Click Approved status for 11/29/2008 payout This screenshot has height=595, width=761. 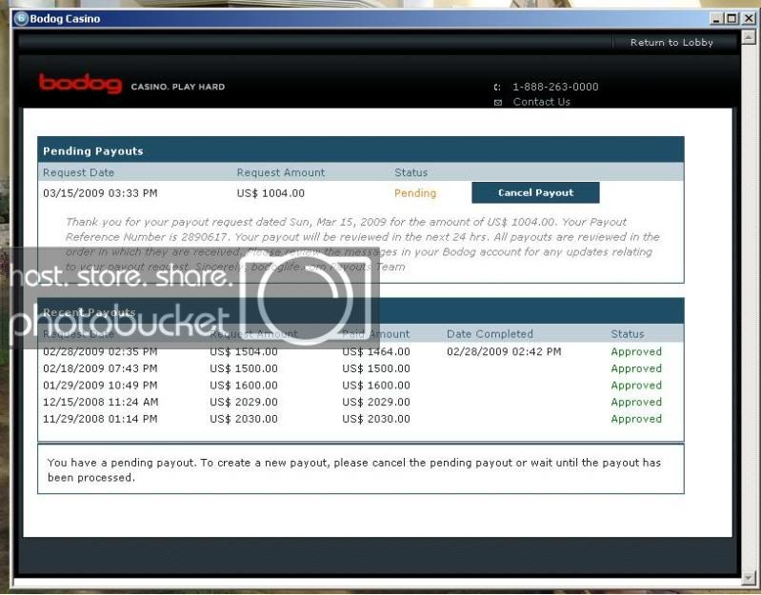point(636,419)
